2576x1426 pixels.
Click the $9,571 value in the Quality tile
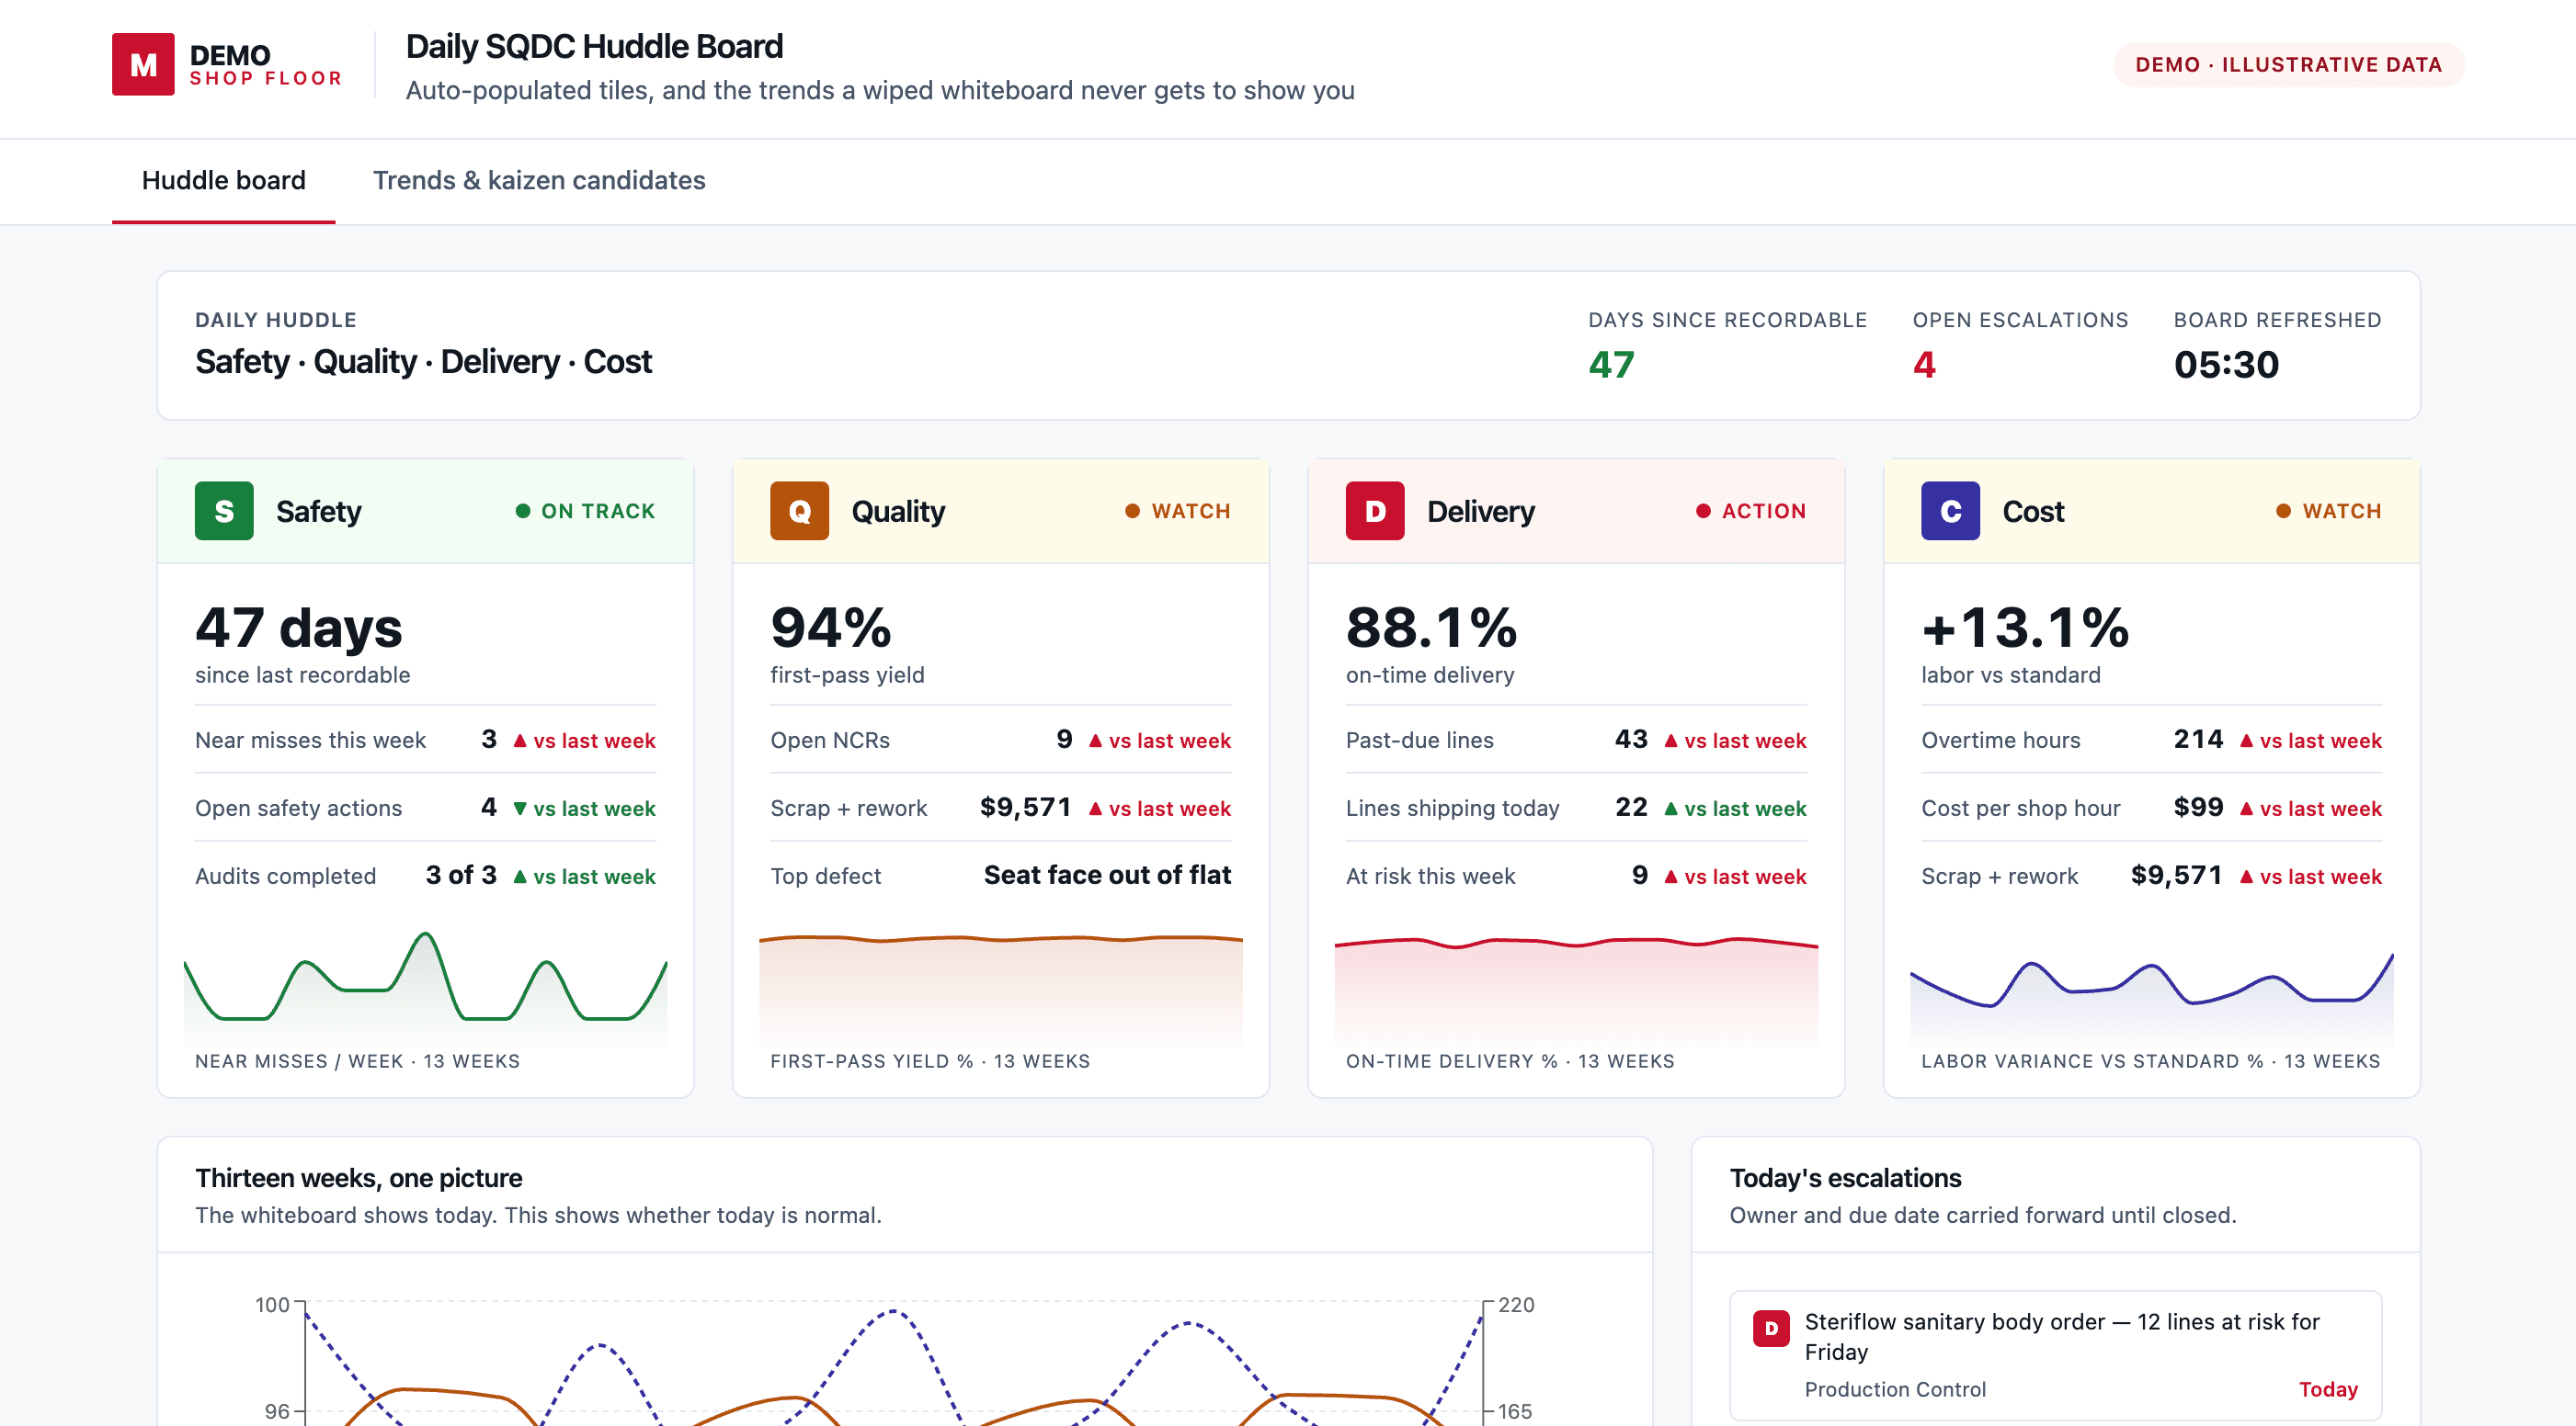coord(1025,808)
